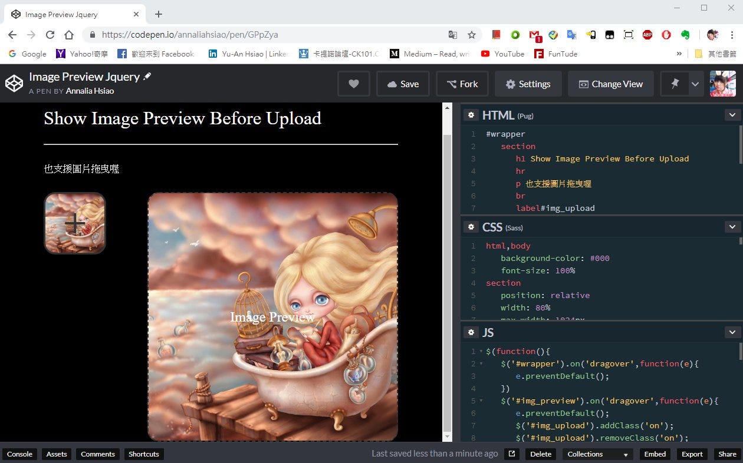
Task: Click the preview pane vertical scrollbar
Action: pyautogui.click(x=448, y=283)
